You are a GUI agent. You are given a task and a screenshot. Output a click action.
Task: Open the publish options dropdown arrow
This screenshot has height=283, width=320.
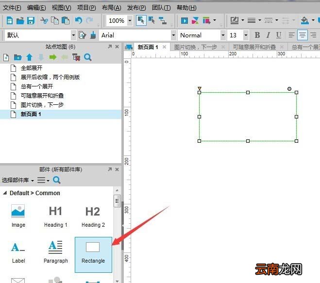tap(215, 20)
